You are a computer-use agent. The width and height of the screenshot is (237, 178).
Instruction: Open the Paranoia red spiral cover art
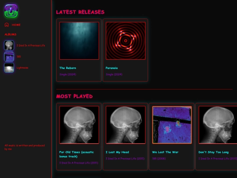[126, 41]
